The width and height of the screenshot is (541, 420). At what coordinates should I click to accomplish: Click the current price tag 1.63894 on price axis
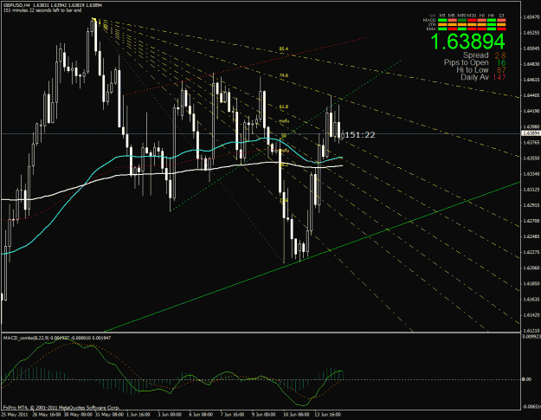[531, 133]
